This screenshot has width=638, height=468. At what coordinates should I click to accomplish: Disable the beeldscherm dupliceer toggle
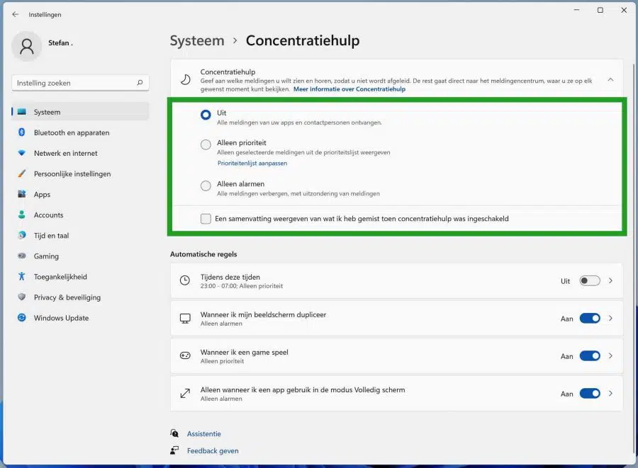click(x=590, y=319)
